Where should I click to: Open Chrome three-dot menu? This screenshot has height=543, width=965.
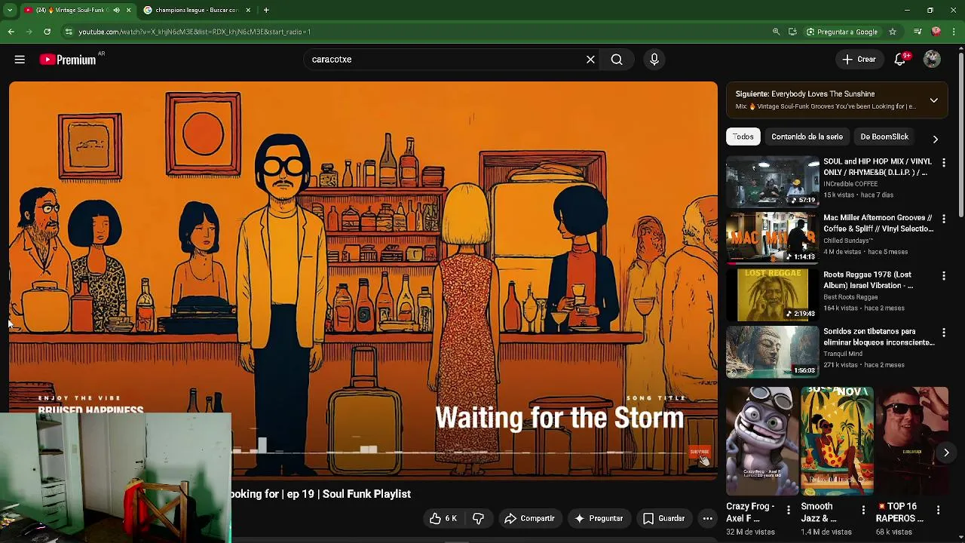tap(954, 32)
